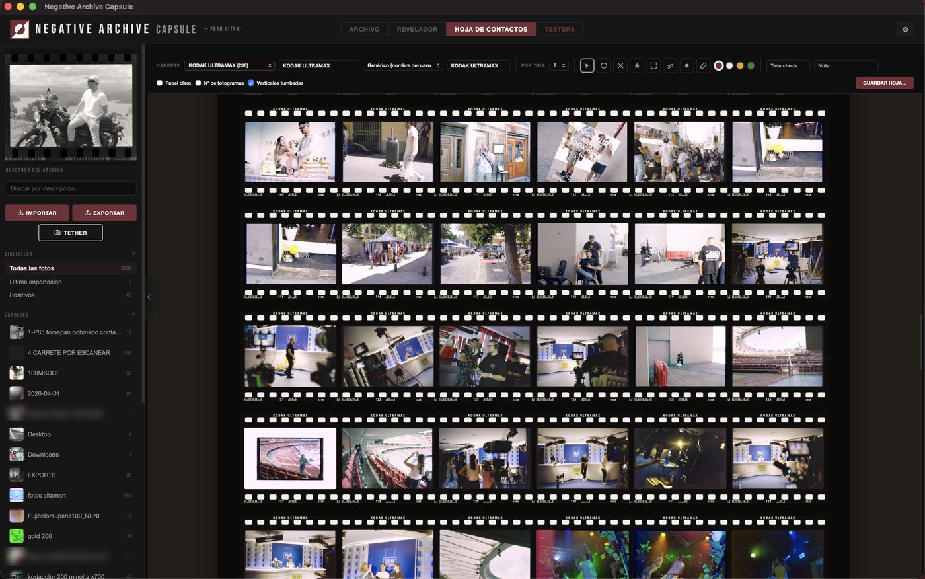Choose the dark red marker color
This screenshot has width=925, height=579.
[x=719, y=66]
